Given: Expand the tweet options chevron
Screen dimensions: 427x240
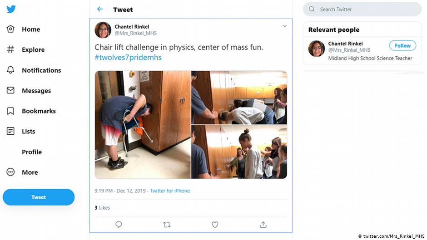Looking at the screenshot, I should tap(285, 26).
